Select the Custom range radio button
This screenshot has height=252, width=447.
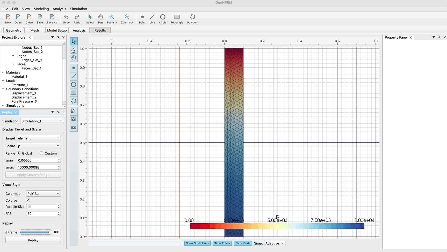tap(41, 153)
